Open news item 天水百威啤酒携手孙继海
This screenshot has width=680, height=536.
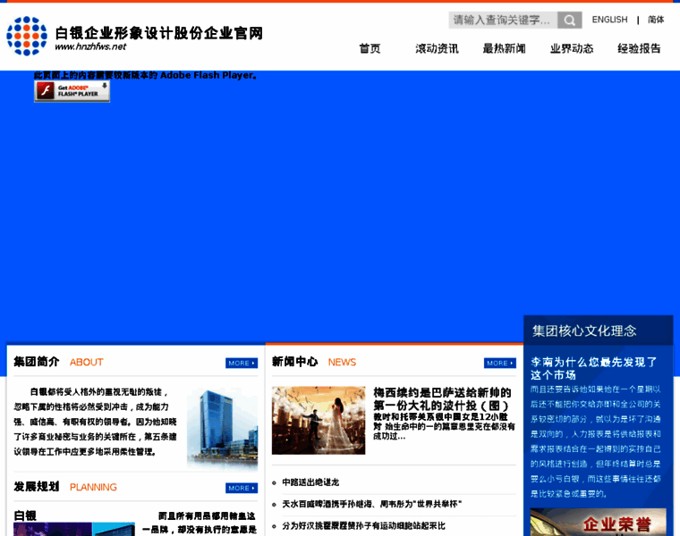(371, 504)
